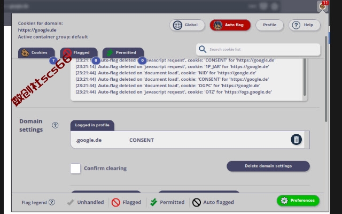Click the log entry for cookie 'OGPC'
Screen dimensions: 342x214
pyautogui.click(x=168, y=86)
